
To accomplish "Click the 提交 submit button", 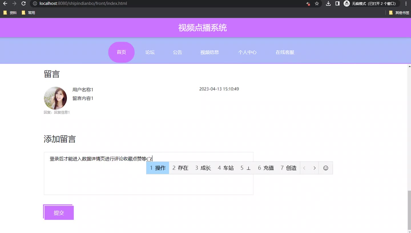I will pyautogui.click(x=59, y=213).
